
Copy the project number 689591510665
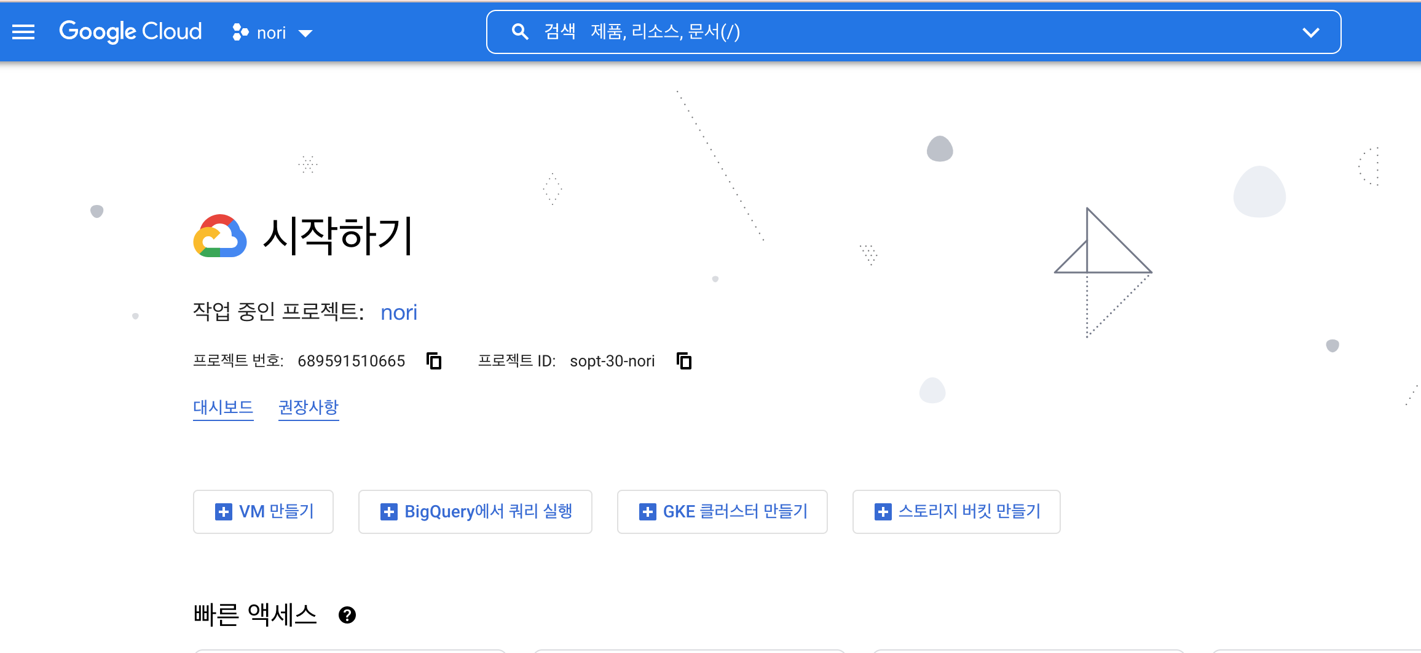434,361
